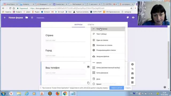Duplicate the Ваш телефон question
Image resolution: width=171 pixels, height=96 pixels.
coord(88,83)
